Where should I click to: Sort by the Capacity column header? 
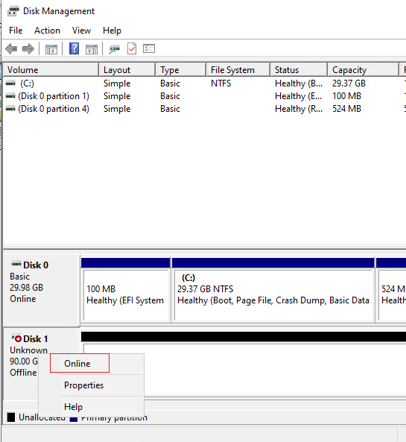pyautogui.click(x=363, y=69)
